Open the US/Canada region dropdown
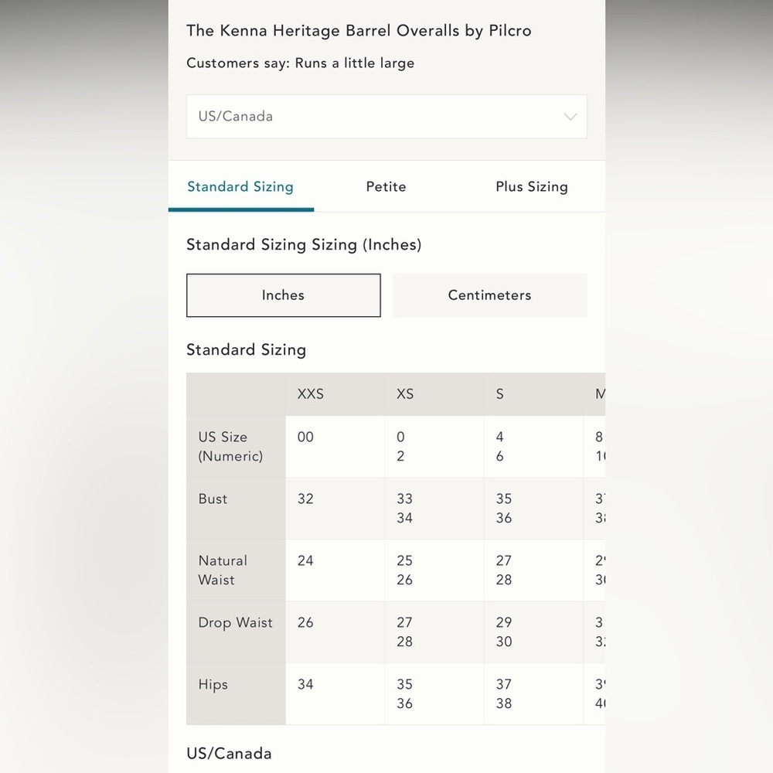The image size is (773, 773). coord(386,117)
